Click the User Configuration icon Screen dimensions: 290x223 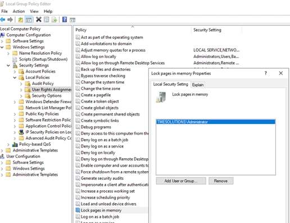pyautogui.click(x=2, y=157)
